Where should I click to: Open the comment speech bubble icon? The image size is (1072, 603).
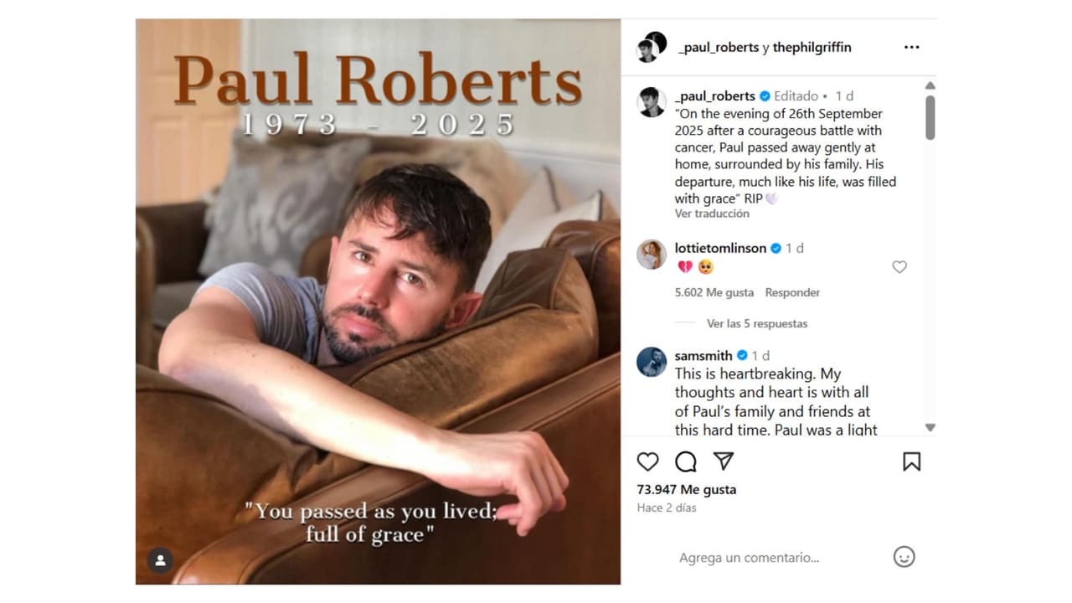[x=686, y=461]
